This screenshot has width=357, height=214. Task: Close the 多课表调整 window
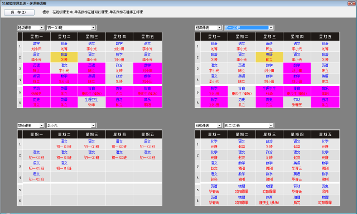(x=351, y=3)
